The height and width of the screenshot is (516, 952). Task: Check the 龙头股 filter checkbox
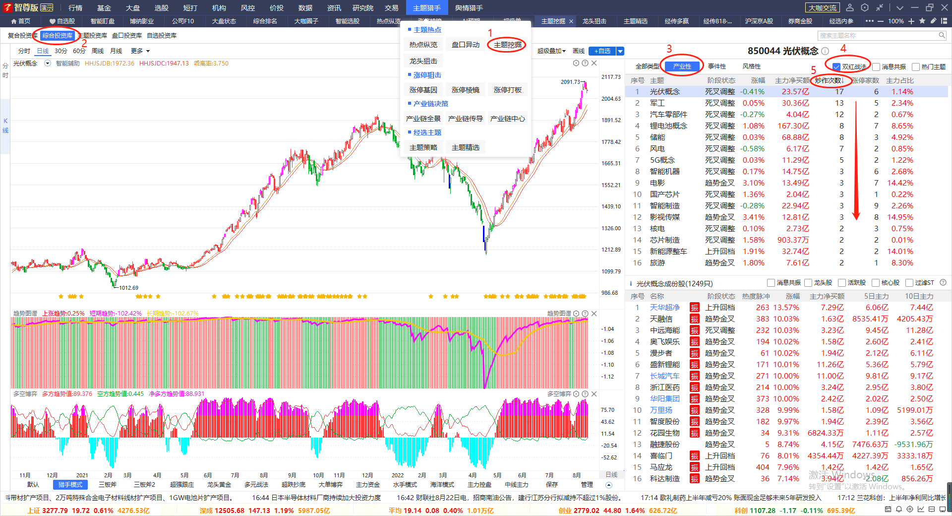click(808, 283)
